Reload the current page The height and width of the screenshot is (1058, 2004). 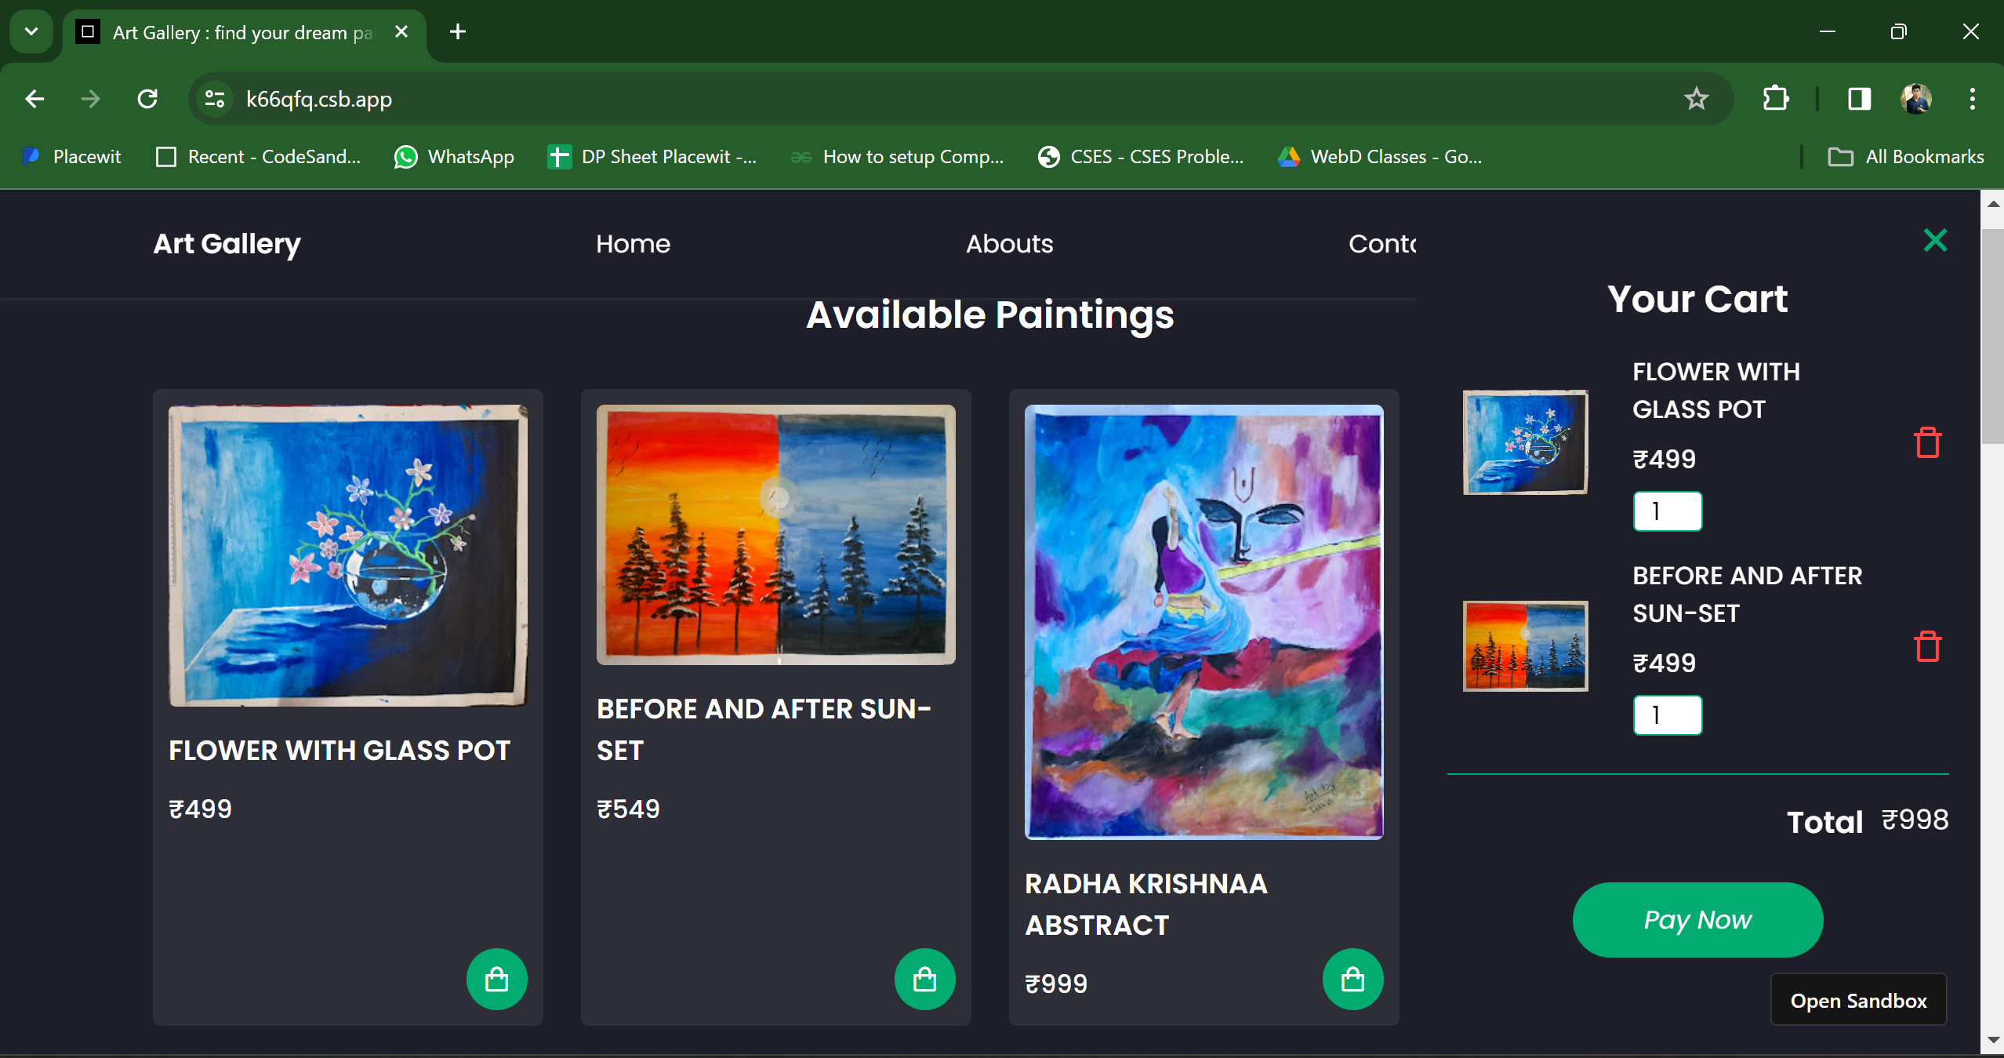pos(147,99)
